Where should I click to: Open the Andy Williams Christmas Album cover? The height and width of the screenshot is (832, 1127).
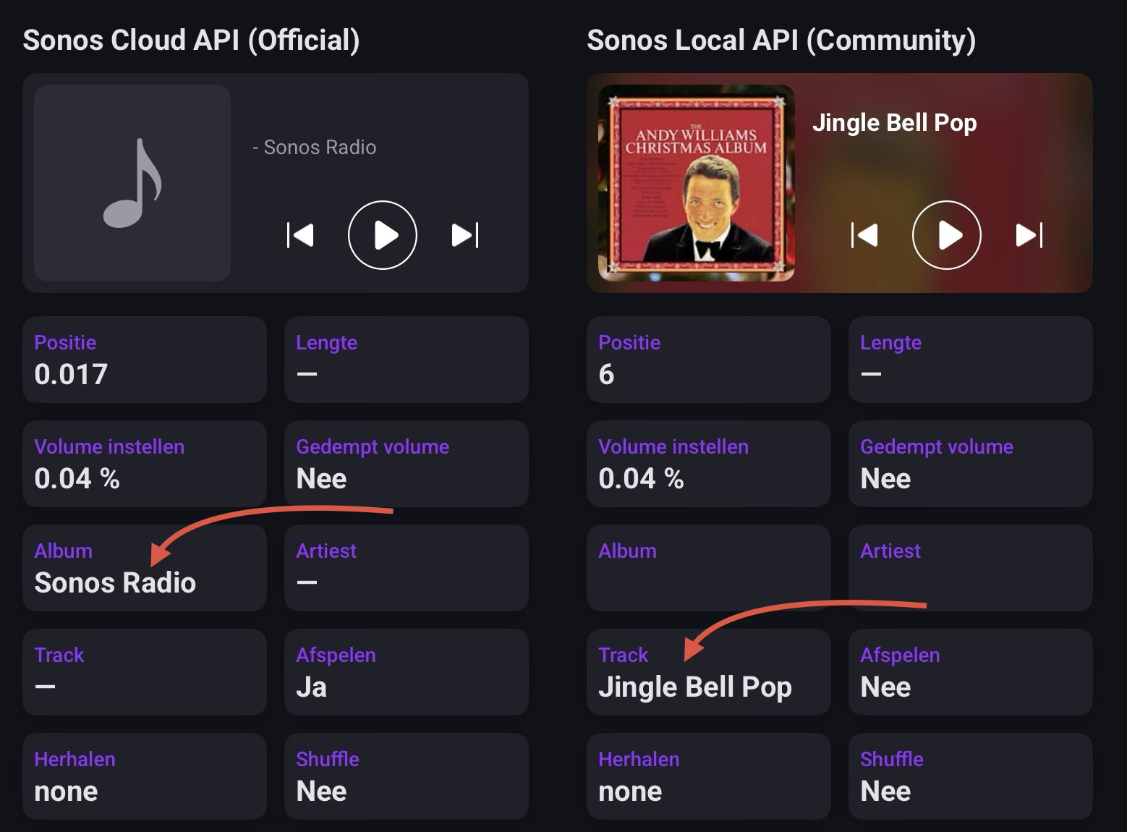tap(697, 183)
